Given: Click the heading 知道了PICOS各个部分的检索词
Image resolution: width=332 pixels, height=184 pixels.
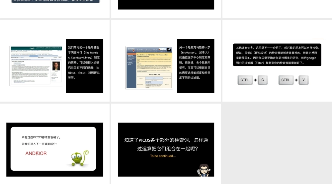Looking at the screenshot, I should [166, 144].
